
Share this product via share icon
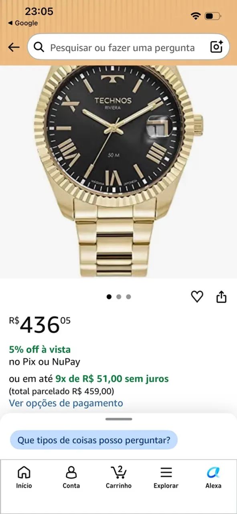[221, 296]
